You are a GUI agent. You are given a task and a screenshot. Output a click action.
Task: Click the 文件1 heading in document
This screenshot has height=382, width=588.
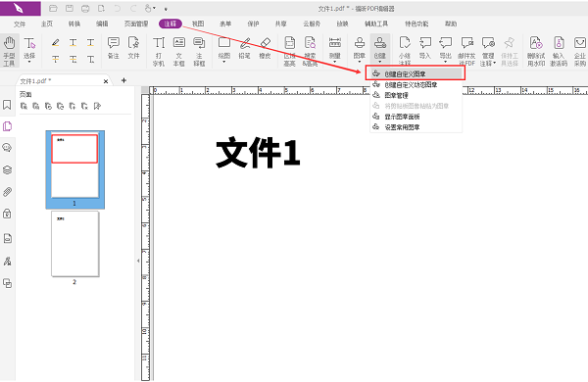click(258, 152)
